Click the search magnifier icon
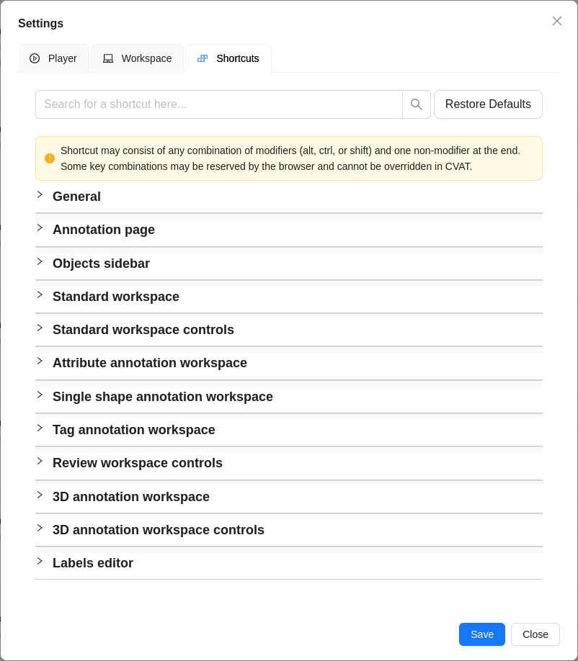The width and height of the screenshot is (578, 661). (417, 104)
